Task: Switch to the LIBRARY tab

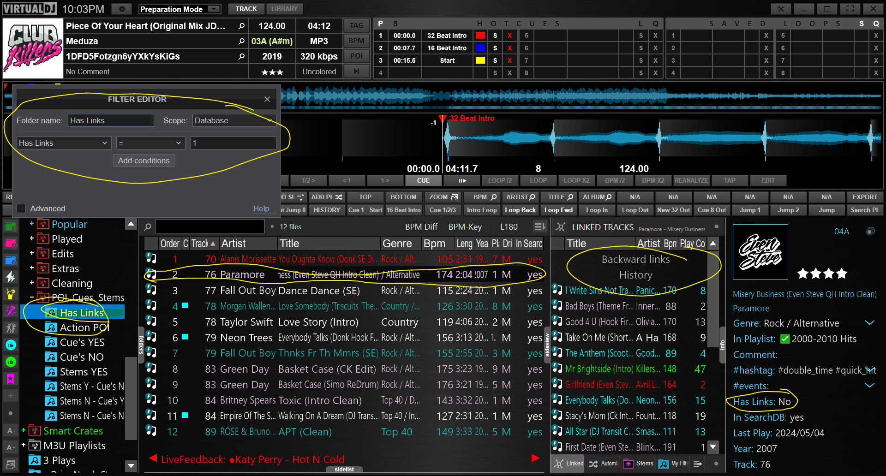Action: pos(284,9)
